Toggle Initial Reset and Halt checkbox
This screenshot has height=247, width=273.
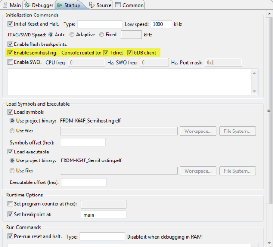tap(10, 24)
